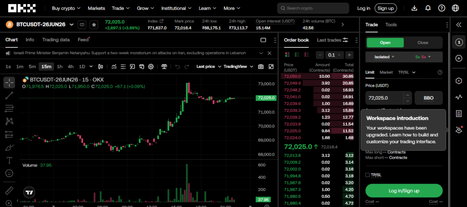This screenshot has height=207, width=467.
Task: Open the TradingView chart type dropdown
Action: [237, 66]
